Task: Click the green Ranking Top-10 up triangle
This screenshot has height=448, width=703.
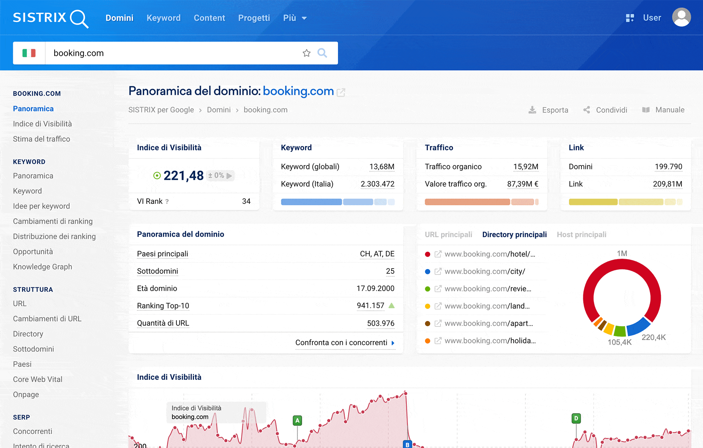Action: click(x=391, y=306)
